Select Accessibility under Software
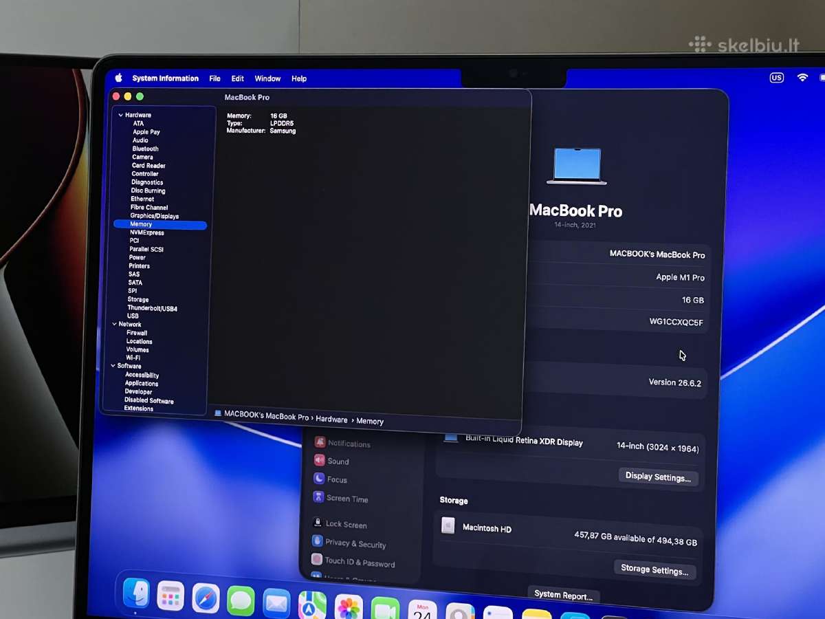 pos(142,375)
